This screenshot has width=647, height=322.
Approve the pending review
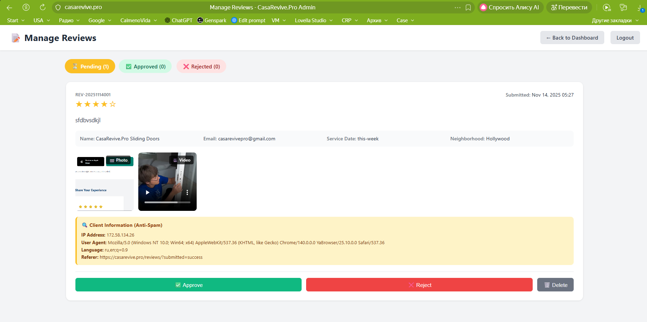pyautogui.click(x=188, y=285)
